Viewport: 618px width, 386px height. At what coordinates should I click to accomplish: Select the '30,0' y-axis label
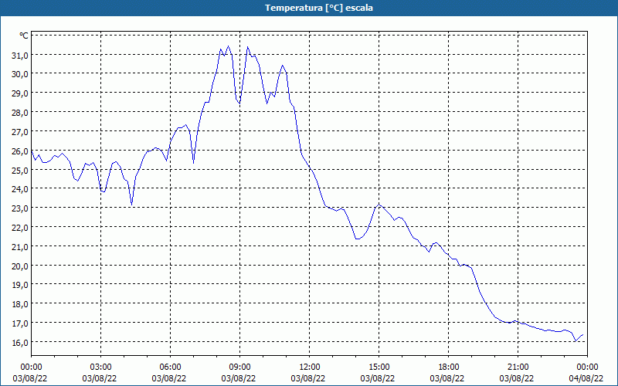pos(20,74)
